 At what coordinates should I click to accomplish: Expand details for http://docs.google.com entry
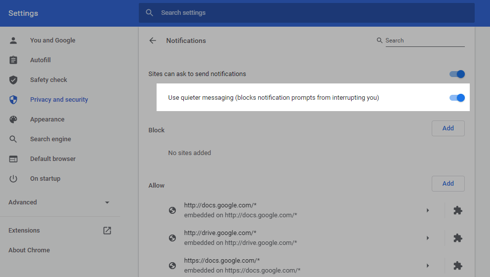coord(428,210)
